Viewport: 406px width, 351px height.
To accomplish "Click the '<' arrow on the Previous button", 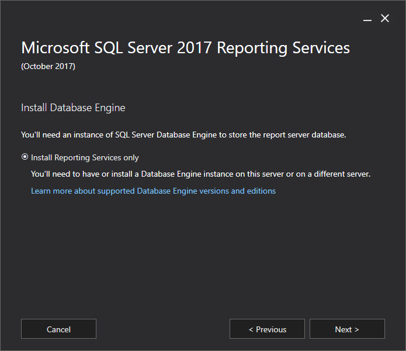I will click(251, 329).
